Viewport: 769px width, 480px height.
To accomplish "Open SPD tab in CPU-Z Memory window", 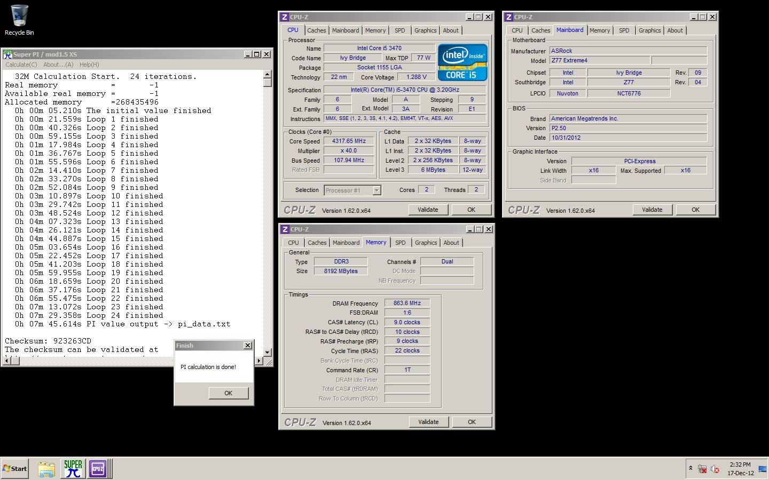I will (x=401, y=243).
